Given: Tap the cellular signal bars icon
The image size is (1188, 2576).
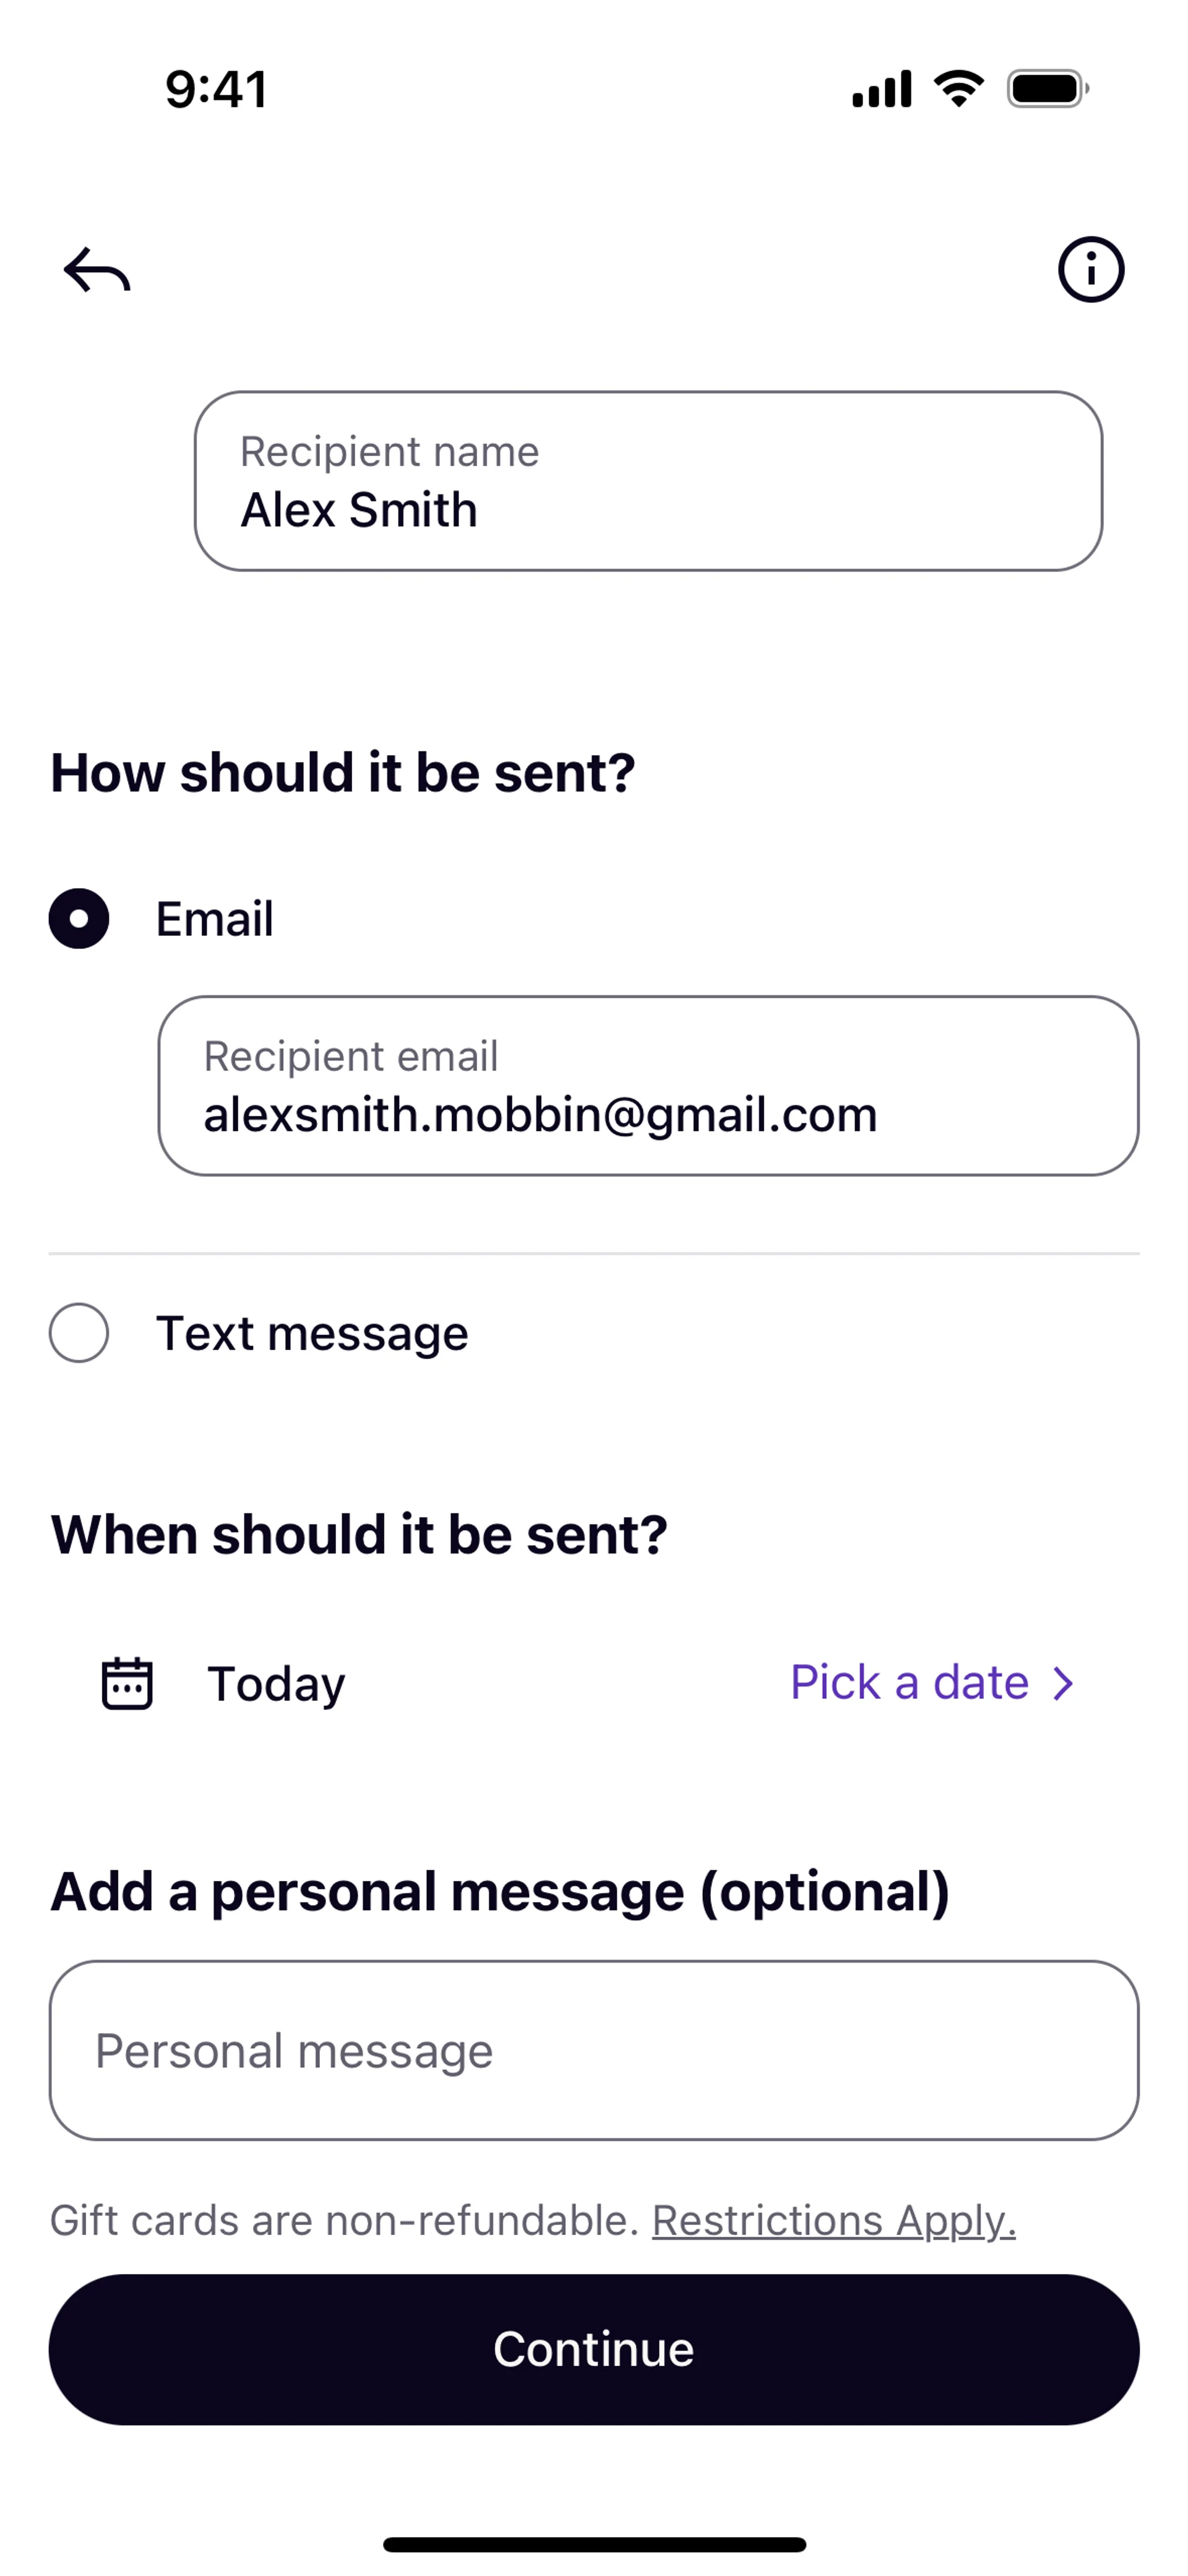Looking at the screenshot, I should [881, 89].
